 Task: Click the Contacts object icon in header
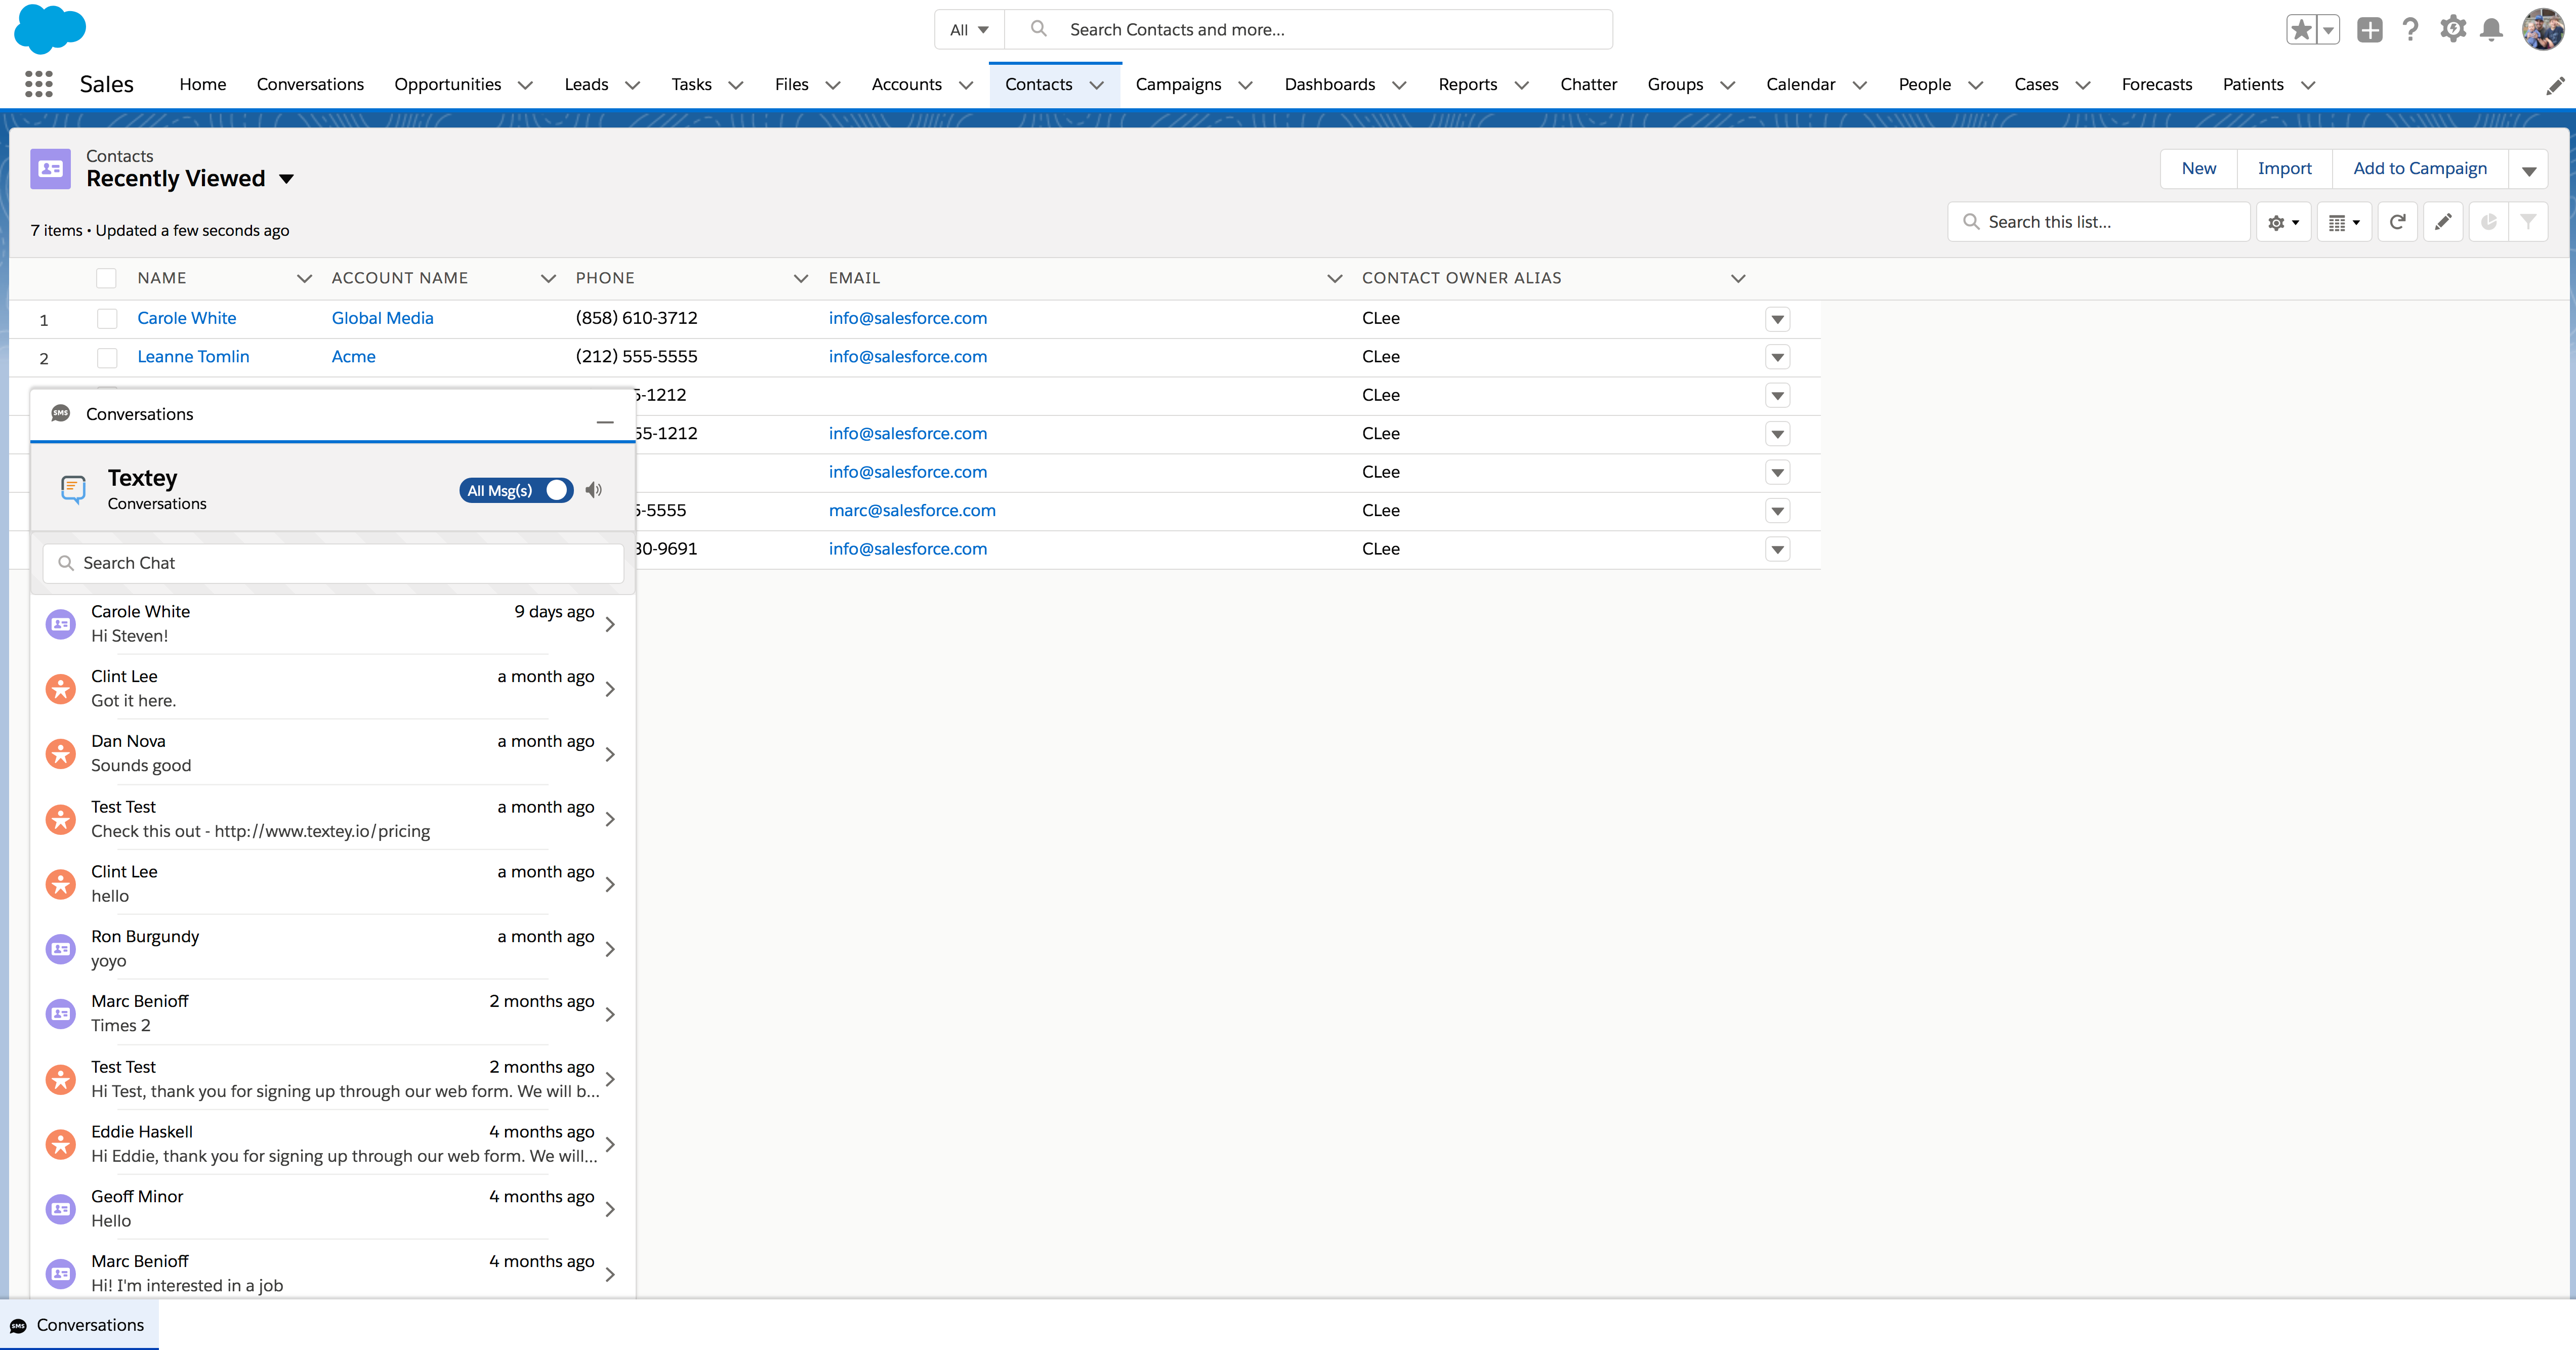50,168
